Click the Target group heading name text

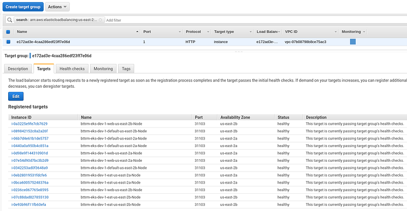[62, 56]
